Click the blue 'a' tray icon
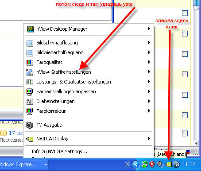This screenshot has height=171, width=201. [x=176, y=164]
